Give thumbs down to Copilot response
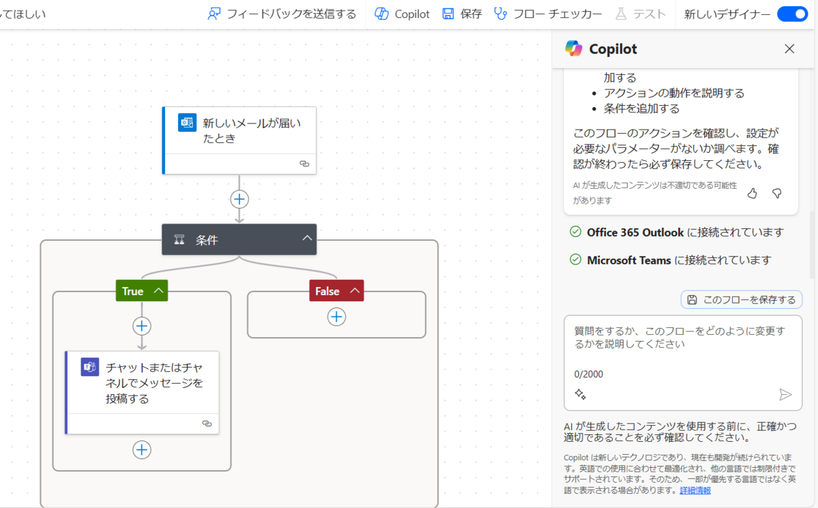 (x=776, y=194)
